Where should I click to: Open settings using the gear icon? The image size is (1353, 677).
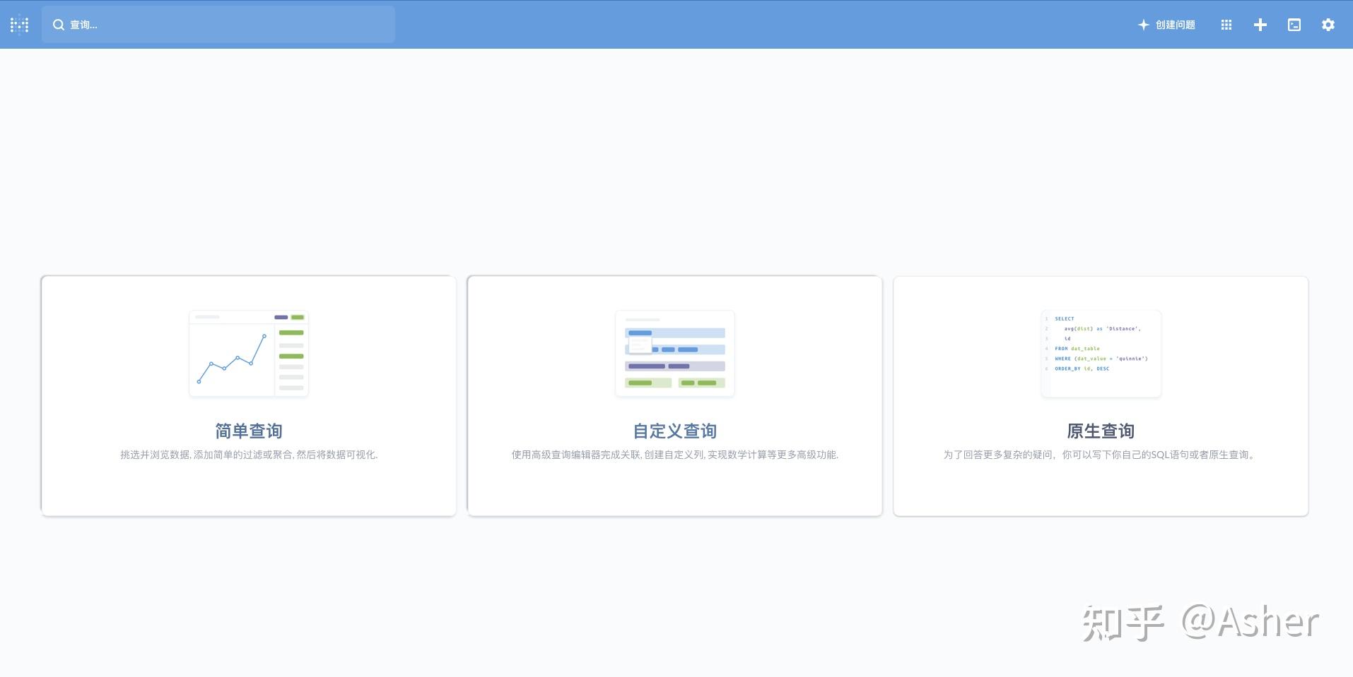1328,24
